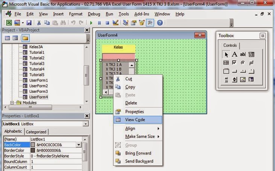Collapse the Modules folder node
Viewport: 275px width, 171px height.
point(12,103)
